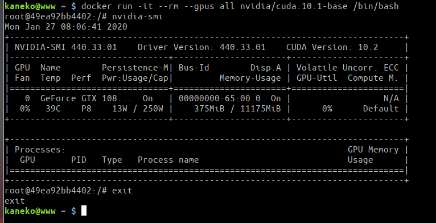This screenshot has width=436, height=223.
Task: Click the 375MiB / 11175MiB memory usage
Action: pyautogui.click(x=237, y=109)
